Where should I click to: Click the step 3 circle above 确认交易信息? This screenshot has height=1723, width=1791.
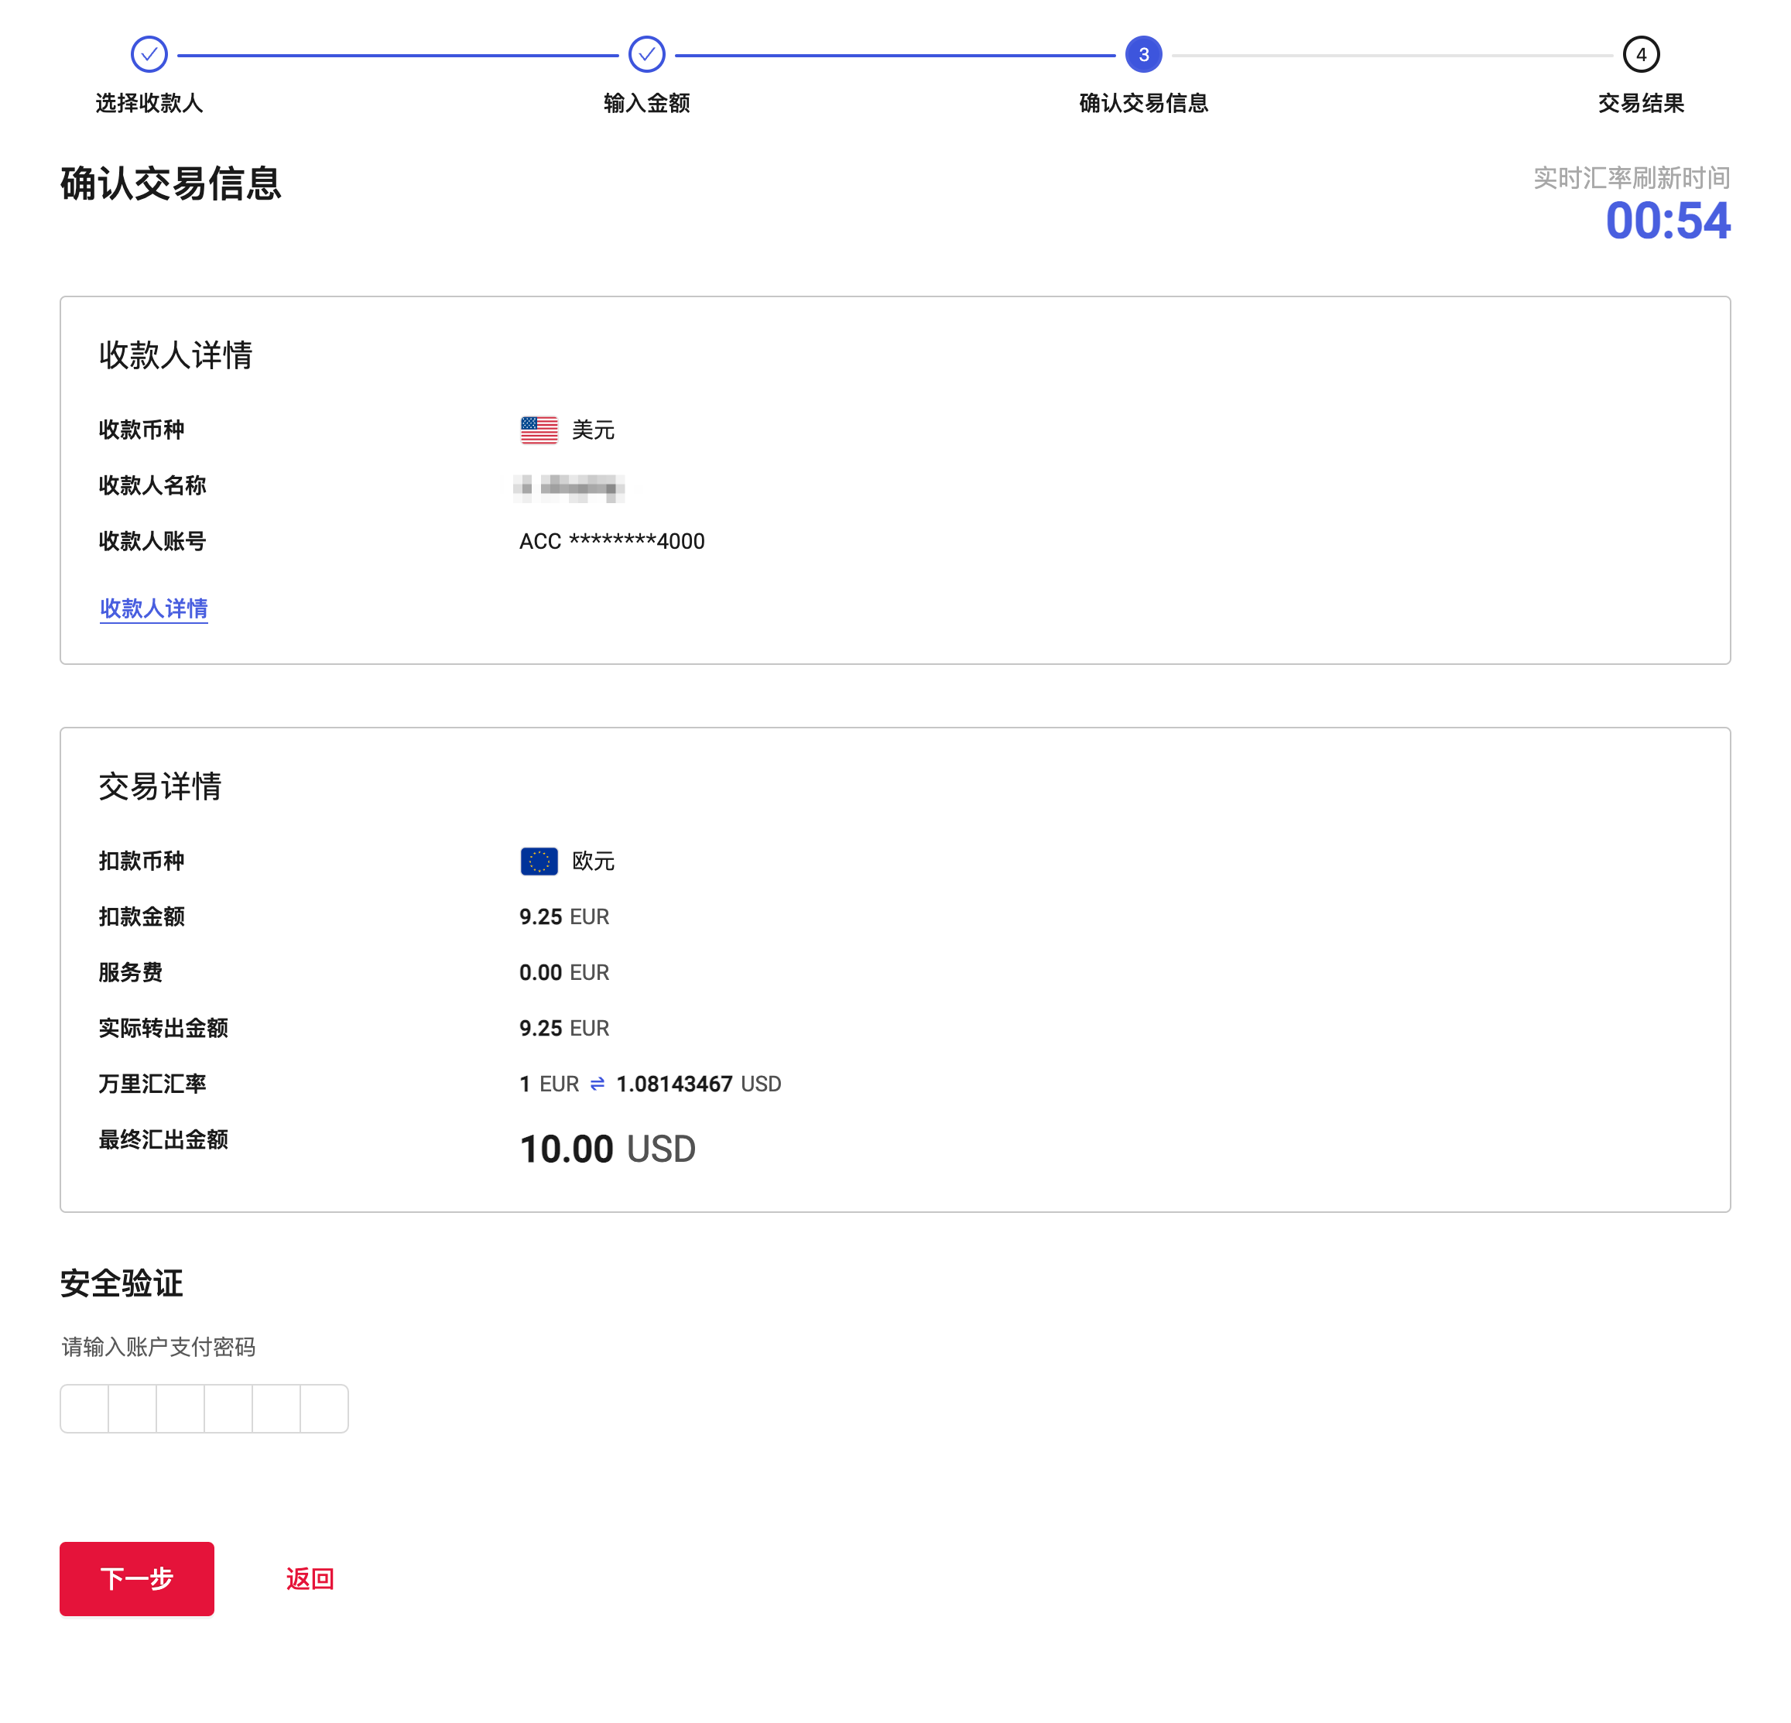1143,54
